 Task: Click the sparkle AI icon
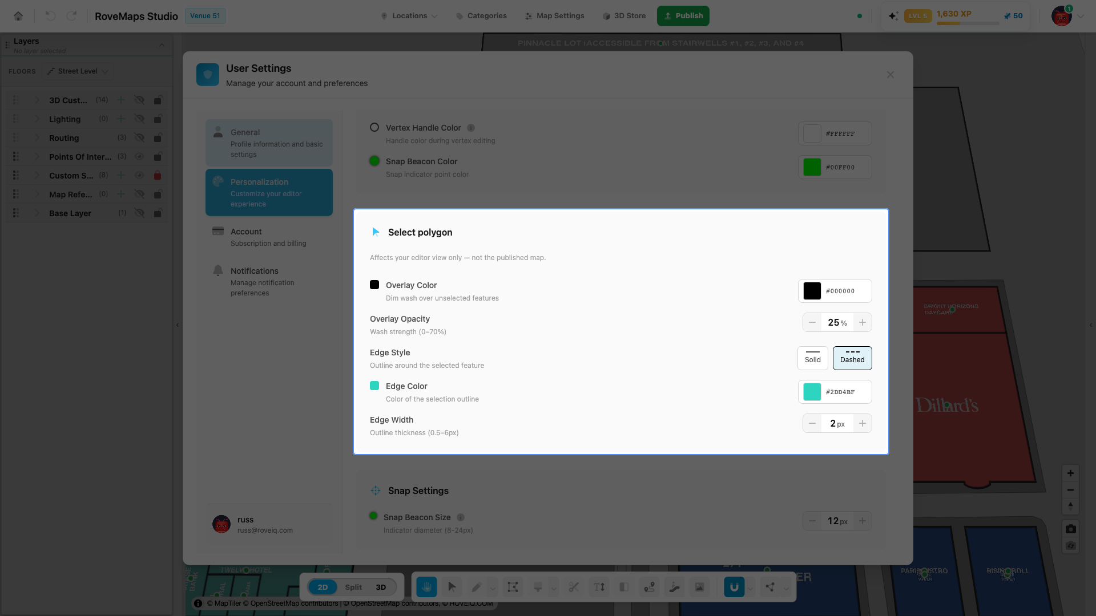point(893,16)
